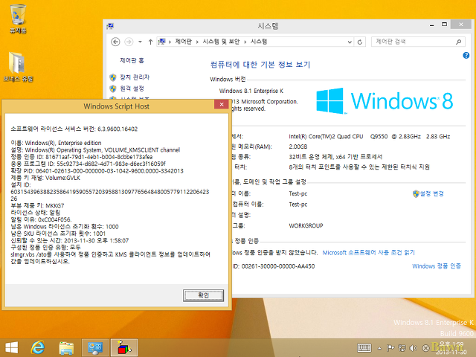Expand the address bar history dropdown
This screenshot has width=476, height=357.
(x=350, y=42)
